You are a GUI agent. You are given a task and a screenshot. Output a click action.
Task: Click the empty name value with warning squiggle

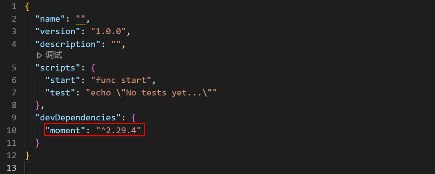click(x=81, y=19)
